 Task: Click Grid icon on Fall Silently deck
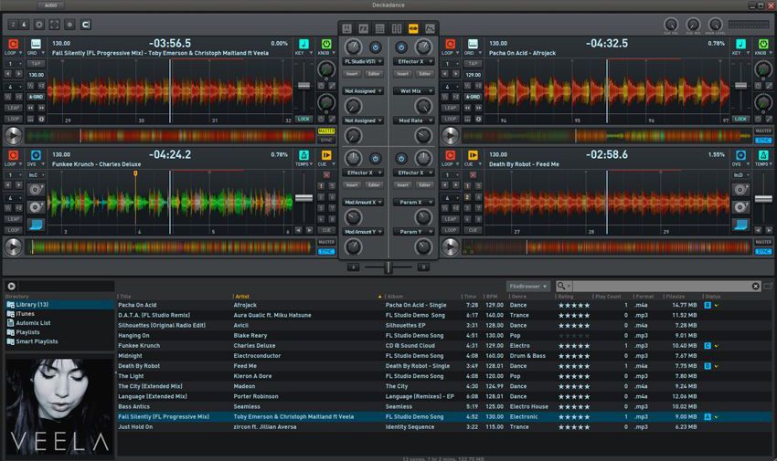coord(36,44)
